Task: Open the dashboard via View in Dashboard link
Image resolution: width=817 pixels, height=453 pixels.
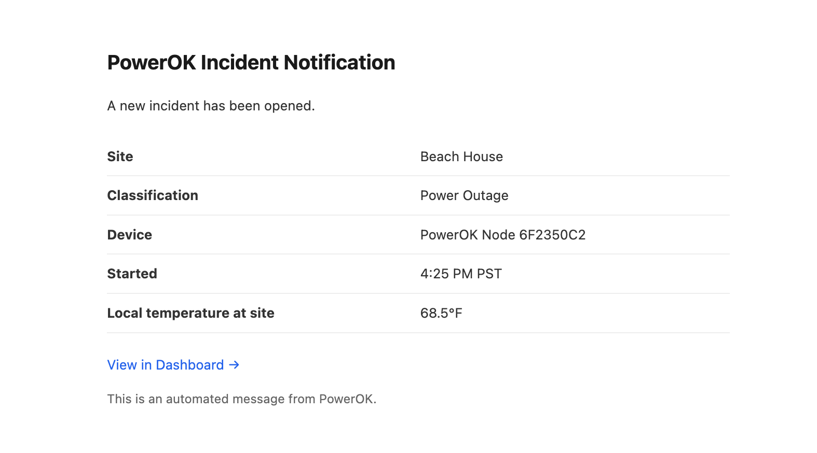Action: 165,364
